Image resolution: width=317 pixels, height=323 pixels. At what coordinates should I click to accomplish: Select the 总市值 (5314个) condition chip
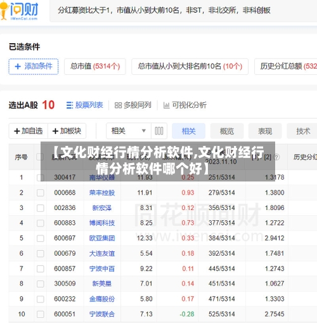(95, 67)
